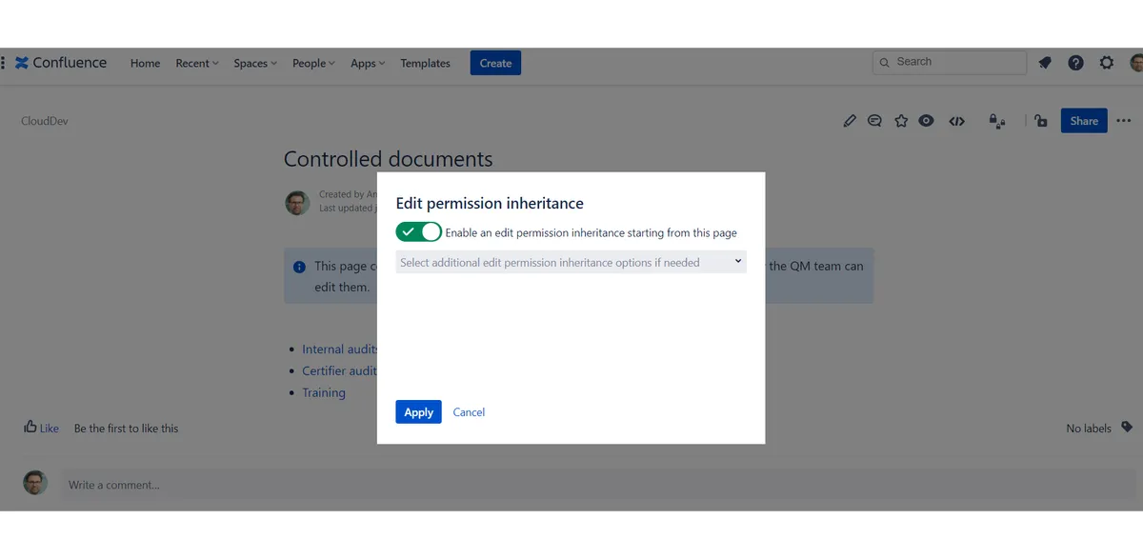Cancel the permission inheritance dialog
1143x559 pixels.
click(469, 412)
